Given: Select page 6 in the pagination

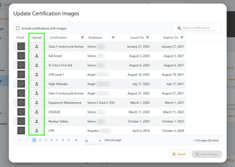Looking at the screenshot, I should [63, 140].
